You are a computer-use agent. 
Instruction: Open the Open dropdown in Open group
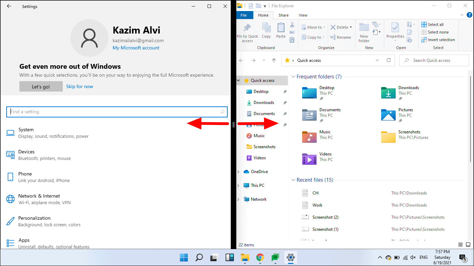click(411, 25)
